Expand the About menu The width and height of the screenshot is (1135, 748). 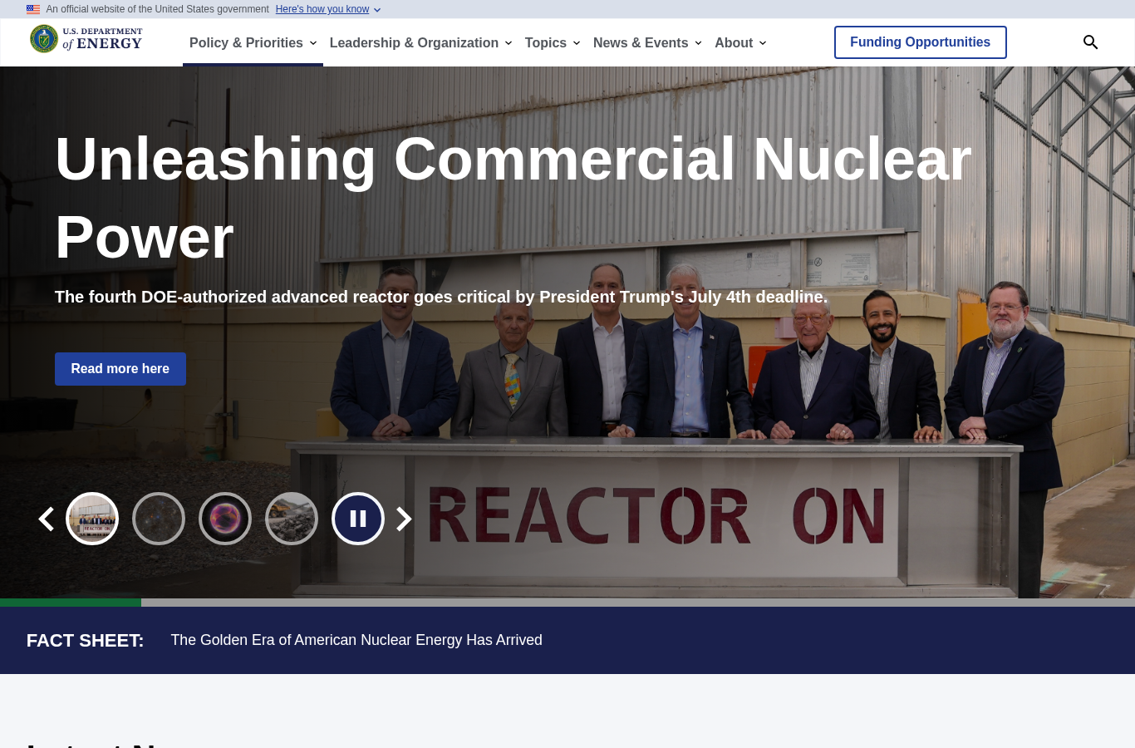coord(740,42)
